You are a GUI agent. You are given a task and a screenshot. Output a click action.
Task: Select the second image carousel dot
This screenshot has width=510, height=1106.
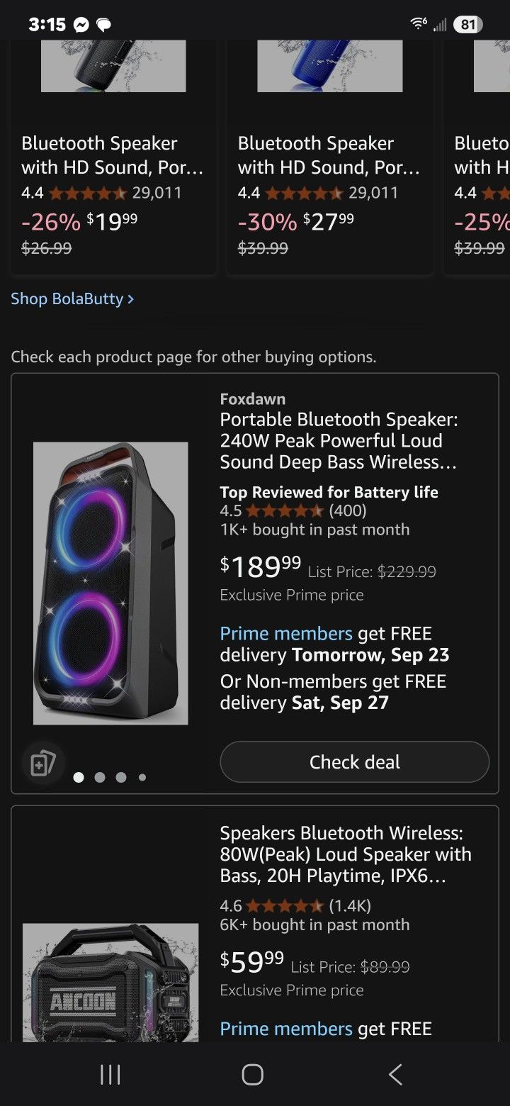[100, 778]
